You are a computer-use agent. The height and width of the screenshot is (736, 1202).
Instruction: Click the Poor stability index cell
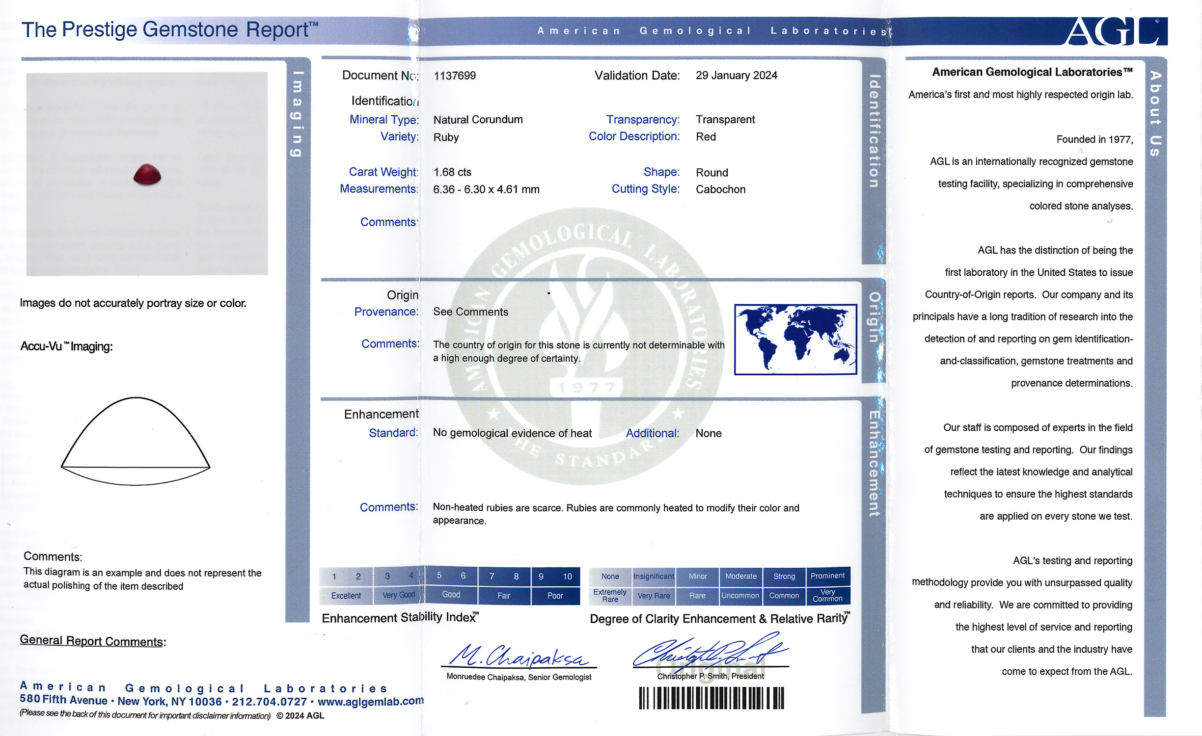click(555, 596)
